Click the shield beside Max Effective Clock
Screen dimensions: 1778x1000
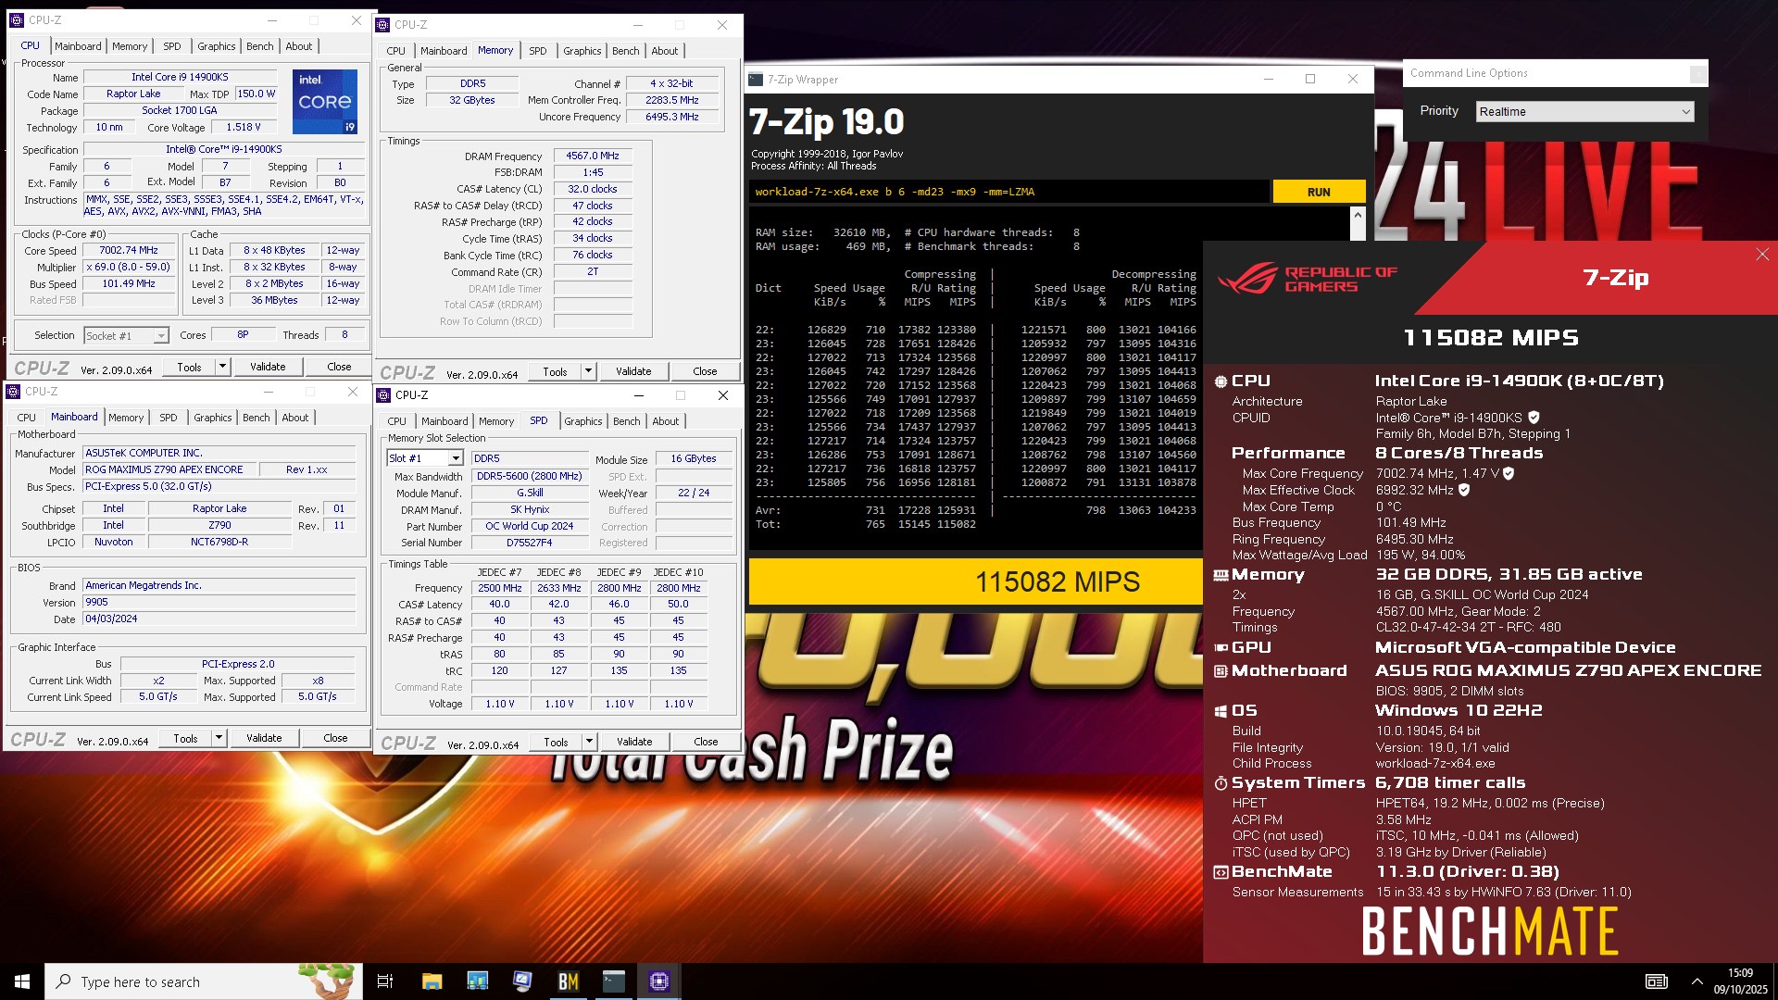1464,490
